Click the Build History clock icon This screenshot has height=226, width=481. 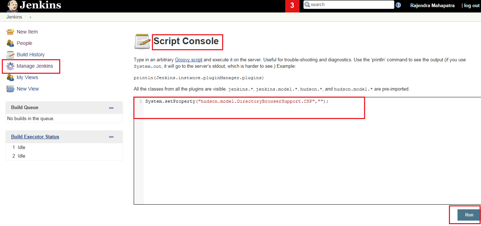(10, 55)
